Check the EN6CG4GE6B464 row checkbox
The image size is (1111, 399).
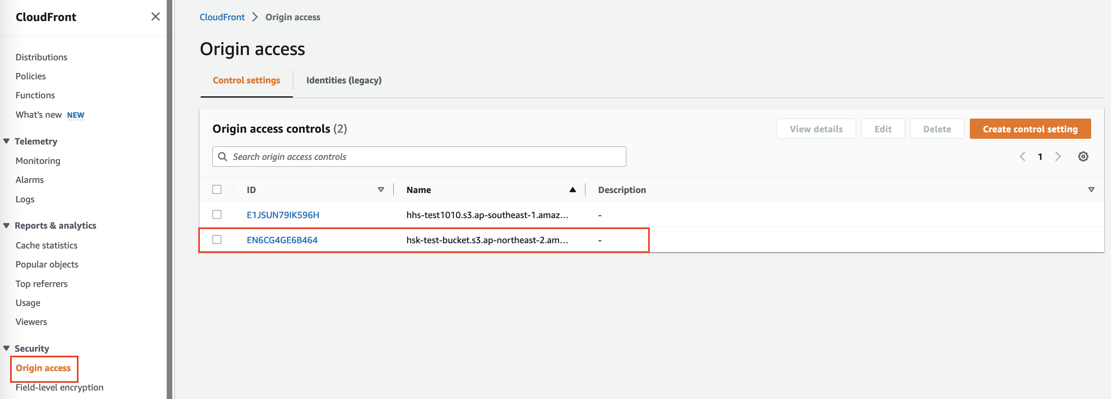tap(217, 240)
